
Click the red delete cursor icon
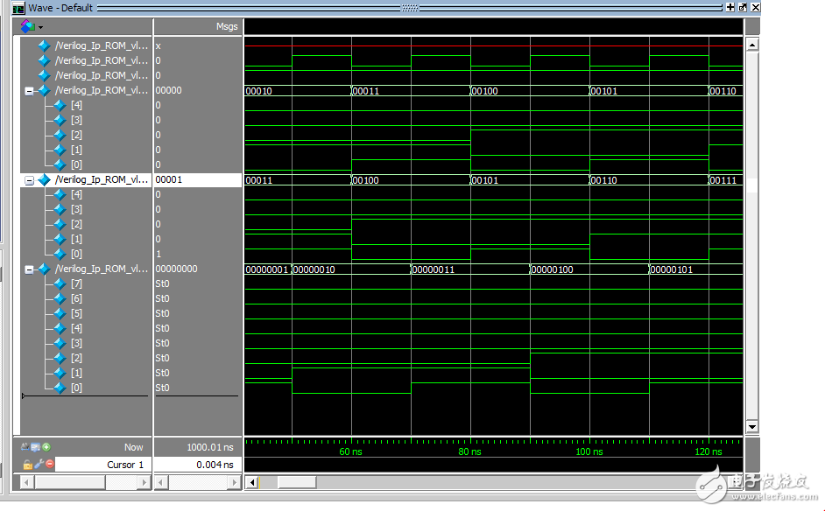pos(49,464)
